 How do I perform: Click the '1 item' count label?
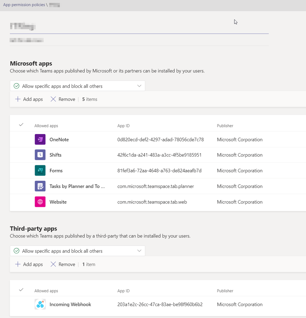coord(89,264)
